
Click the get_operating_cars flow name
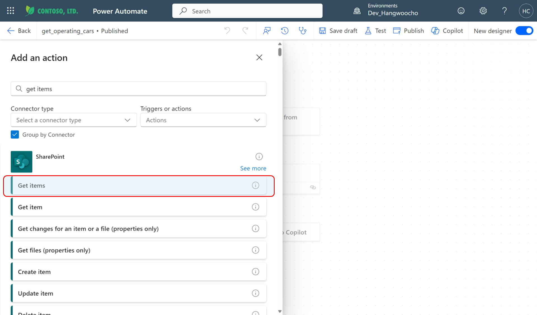[68, 31]
